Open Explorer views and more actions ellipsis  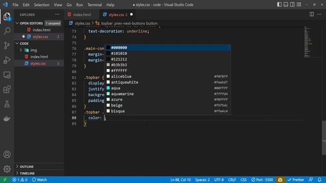[x=57, y=15]
